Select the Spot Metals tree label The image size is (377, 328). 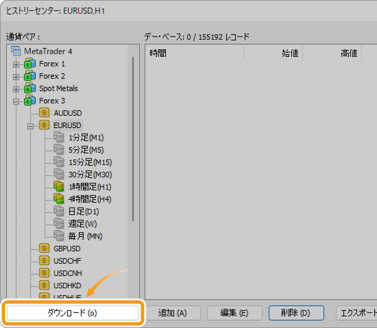(58, 89)
